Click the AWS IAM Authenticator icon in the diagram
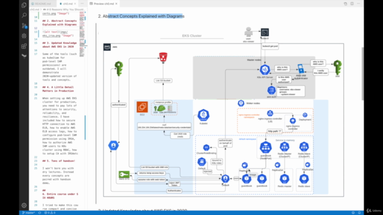The width and height of the screenshot is (383, 215). (300, 69)
